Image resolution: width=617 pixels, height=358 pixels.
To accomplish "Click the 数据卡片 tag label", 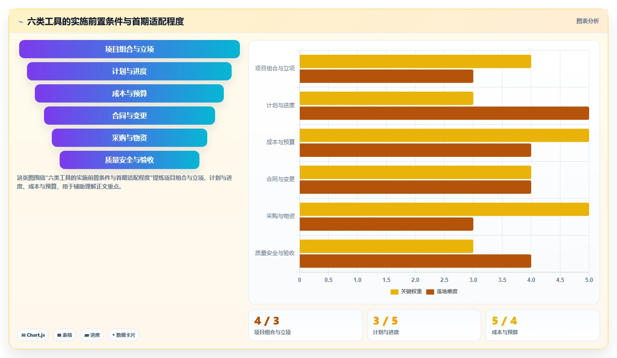I will (126, 335).
